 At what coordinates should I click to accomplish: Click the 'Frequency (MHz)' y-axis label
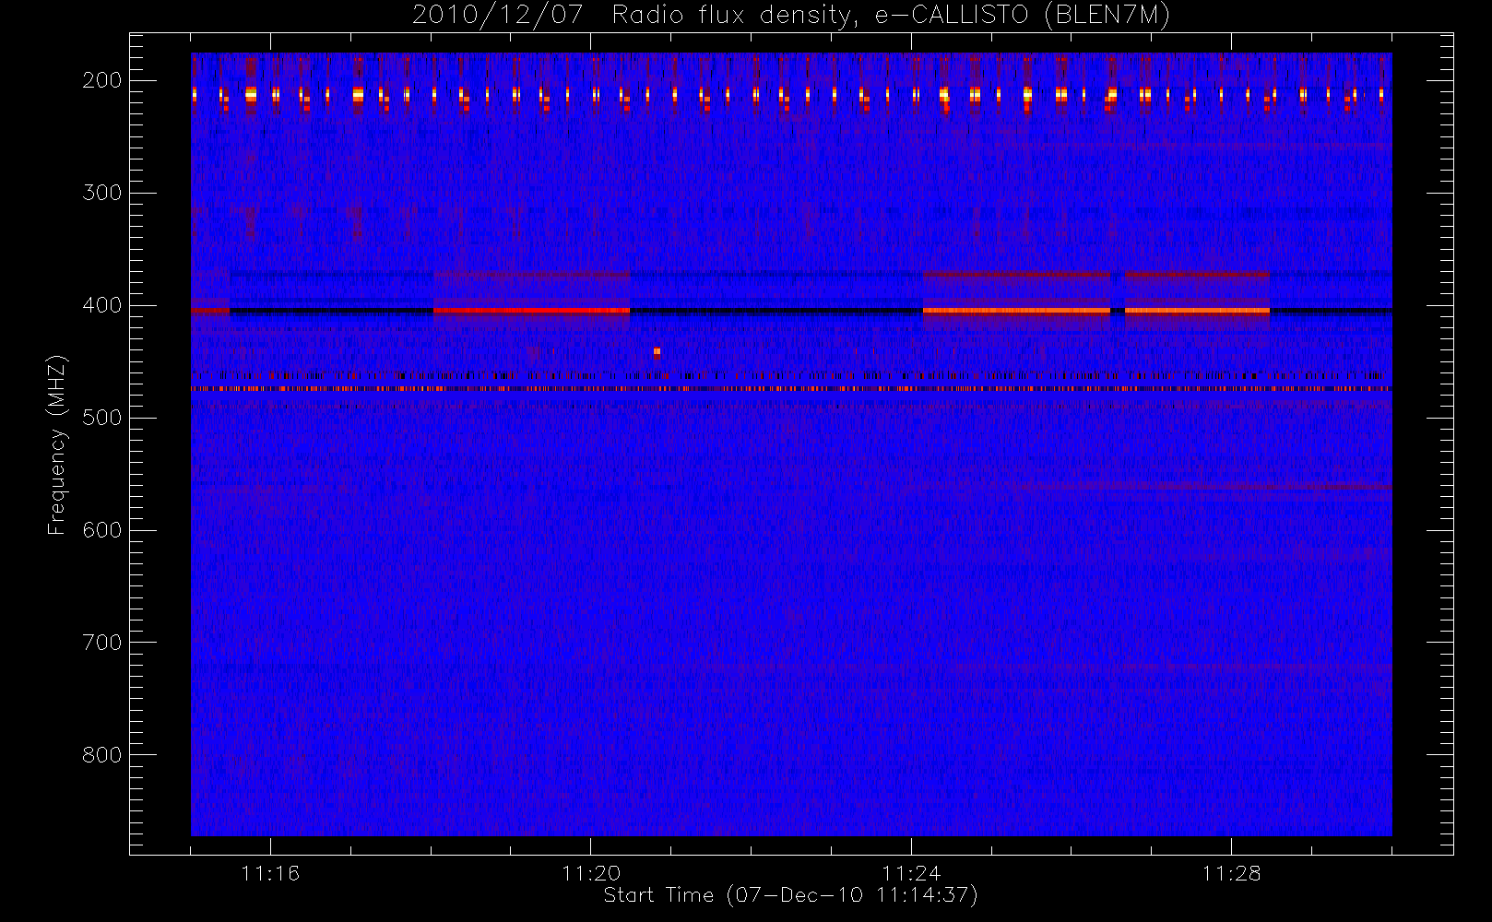click(57, 444)
